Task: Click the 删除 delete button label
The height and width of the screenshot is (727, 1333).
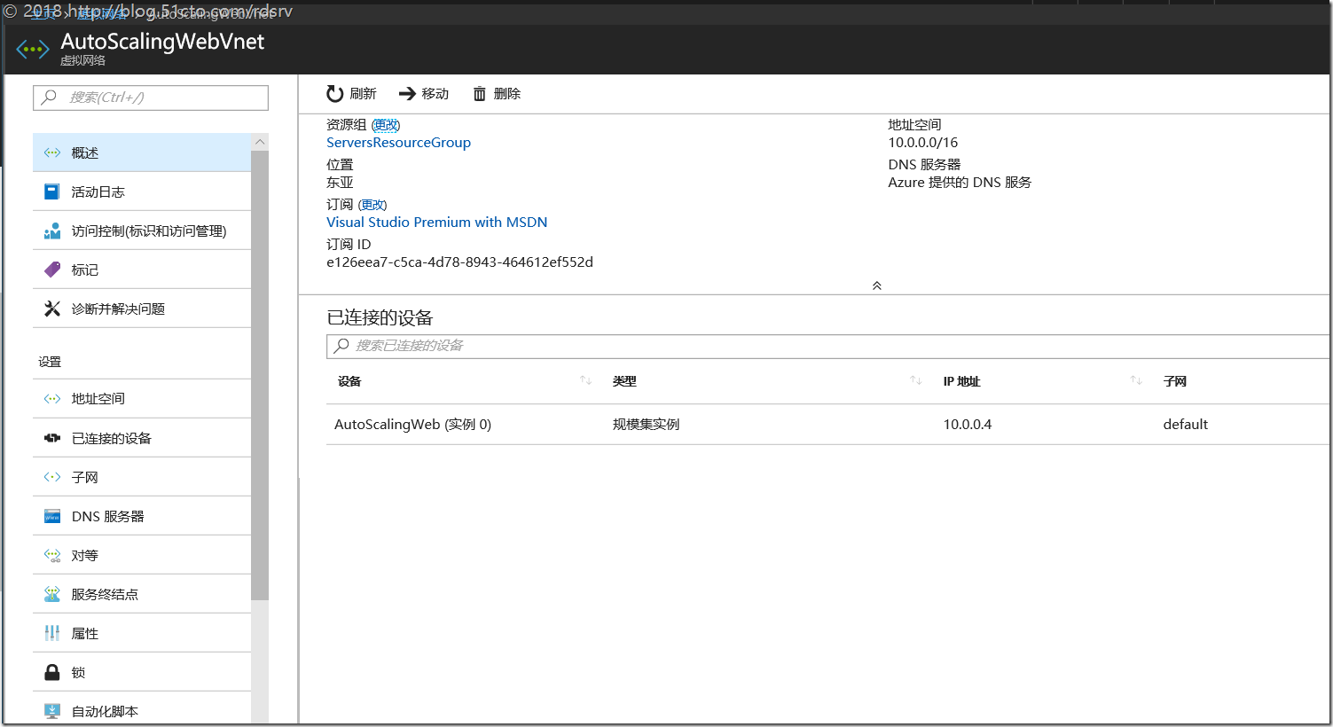Action: point(507,94)
